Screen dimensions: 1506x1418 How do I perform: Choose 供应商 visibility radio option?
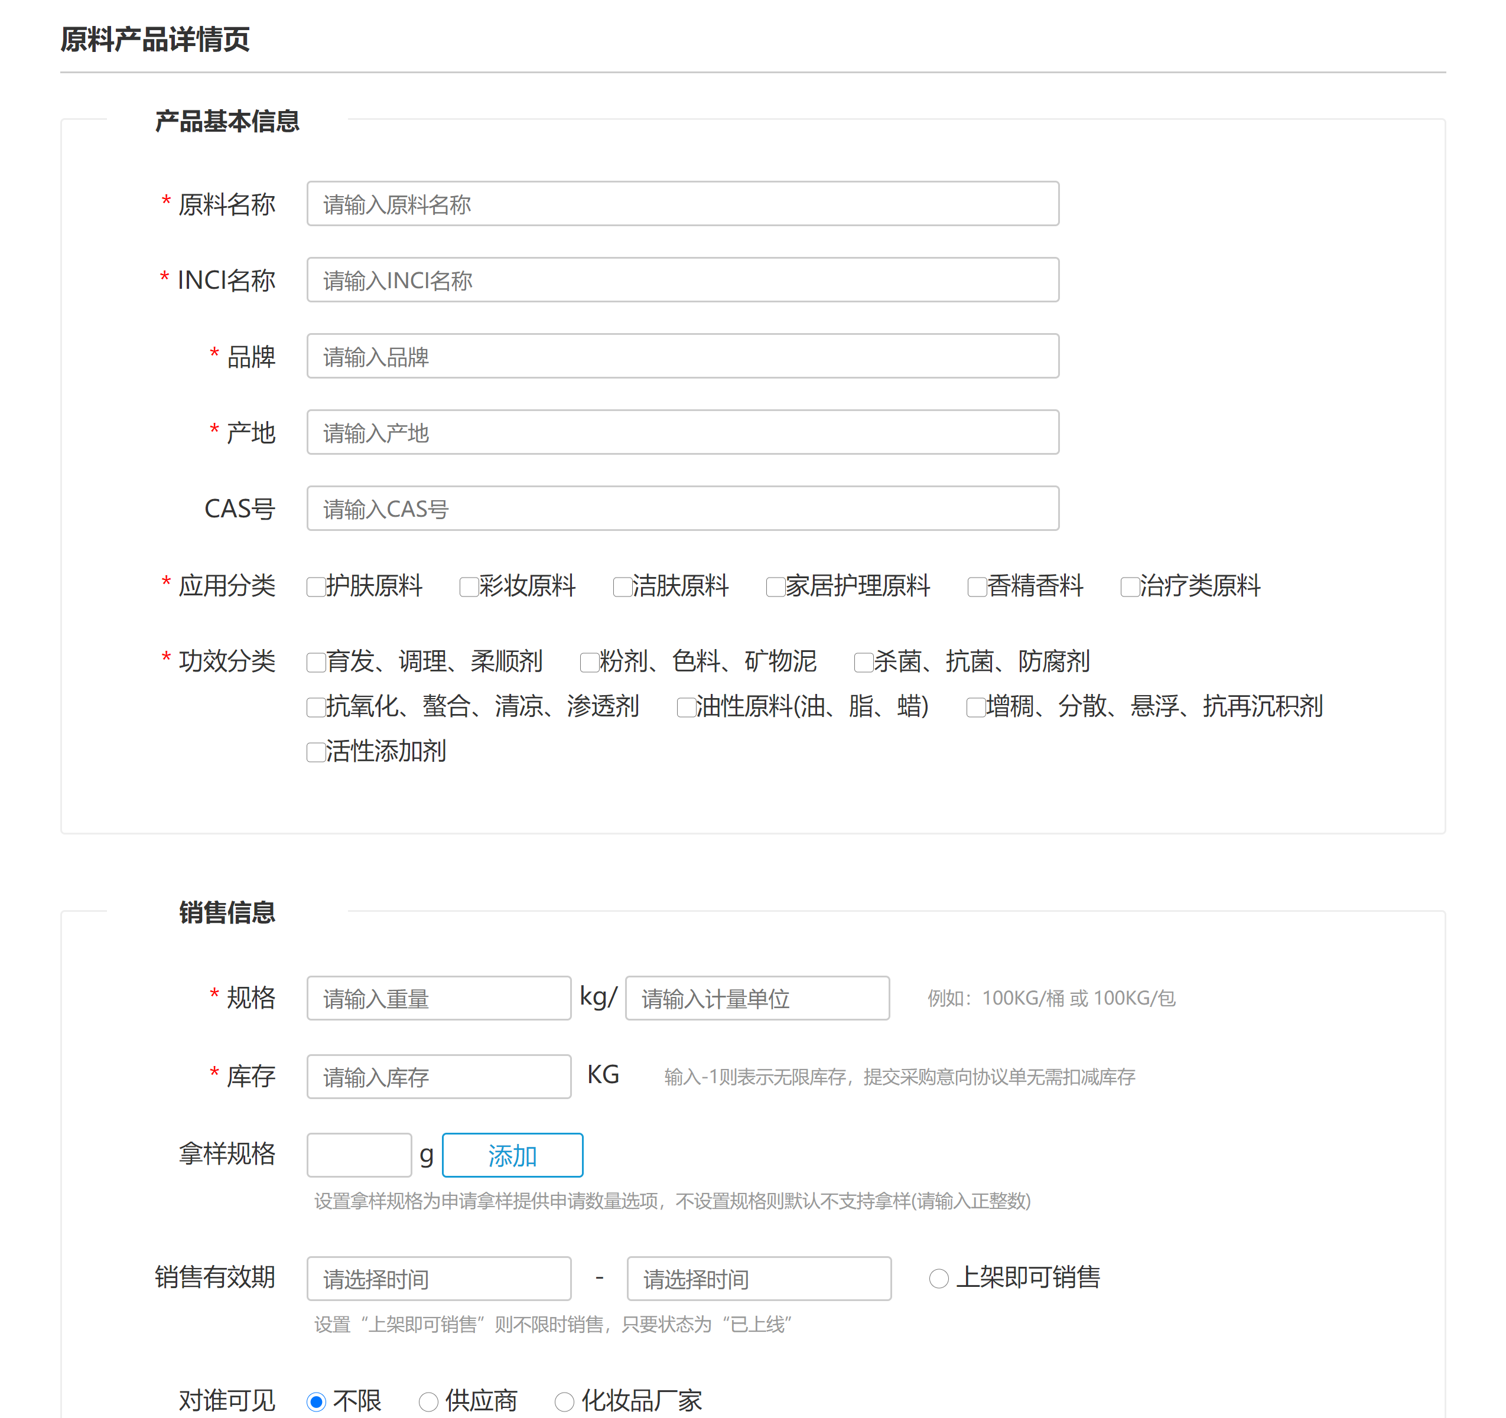pos(429,1402)
